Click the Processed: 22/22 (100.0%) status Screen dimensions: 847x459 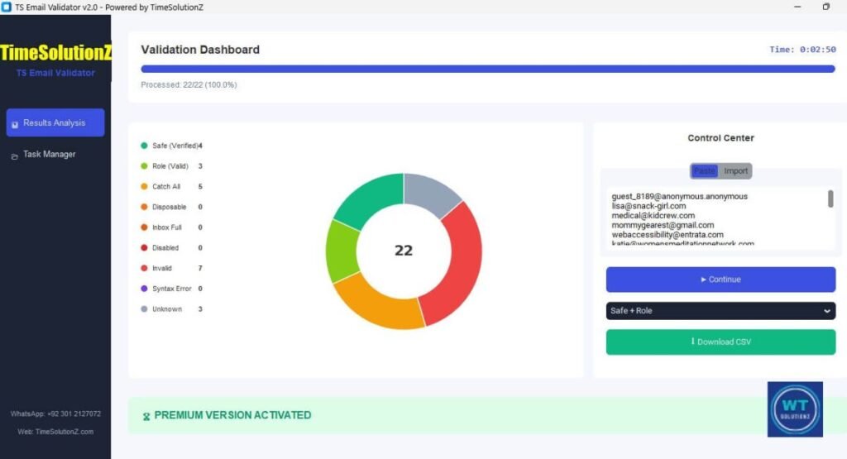189,85
